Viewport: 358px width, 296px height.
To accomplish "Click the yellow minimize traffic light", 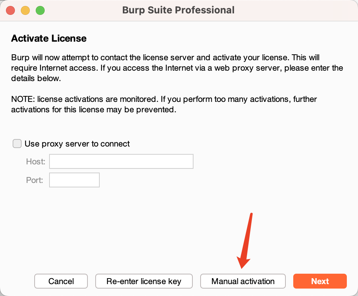I will coord(25,10).
